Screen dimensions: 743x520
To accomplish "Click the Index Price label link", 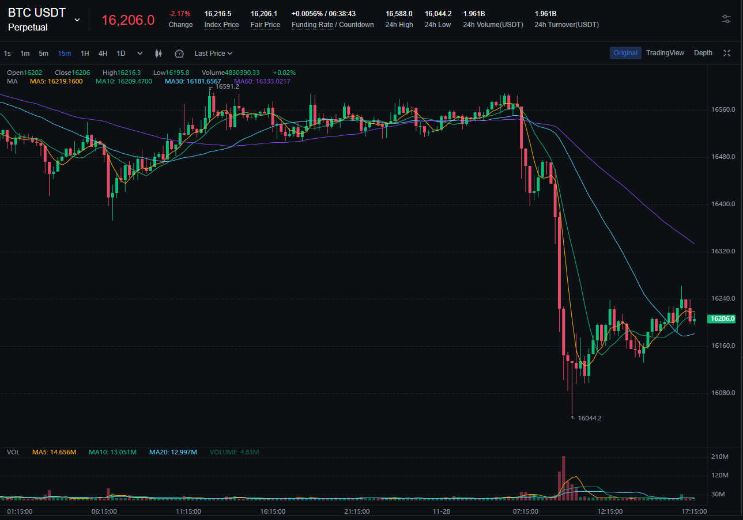I will [221, 25].
